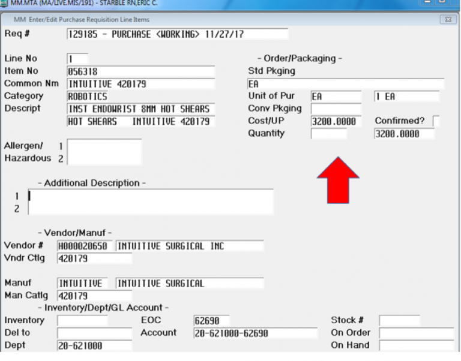Click the Vendor # field H000020650
The height and width of the screenshot is (361, 461).
(x=85, y=246)
